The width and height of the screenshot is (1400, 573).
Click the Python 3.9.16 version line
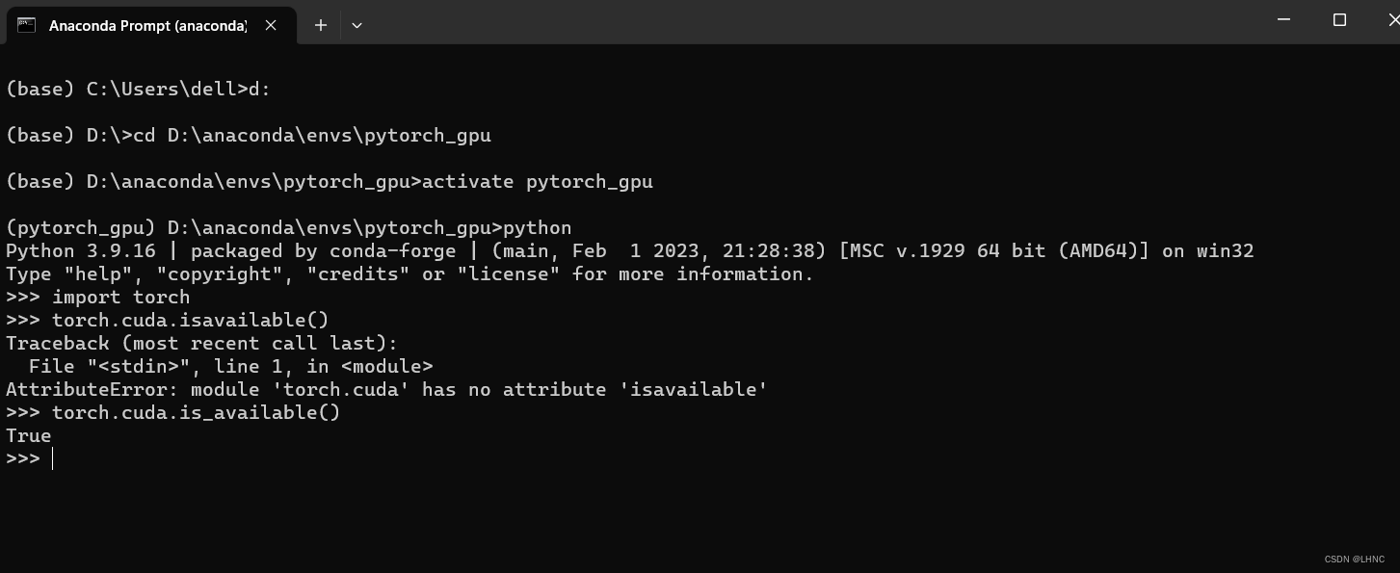[630, 250]
